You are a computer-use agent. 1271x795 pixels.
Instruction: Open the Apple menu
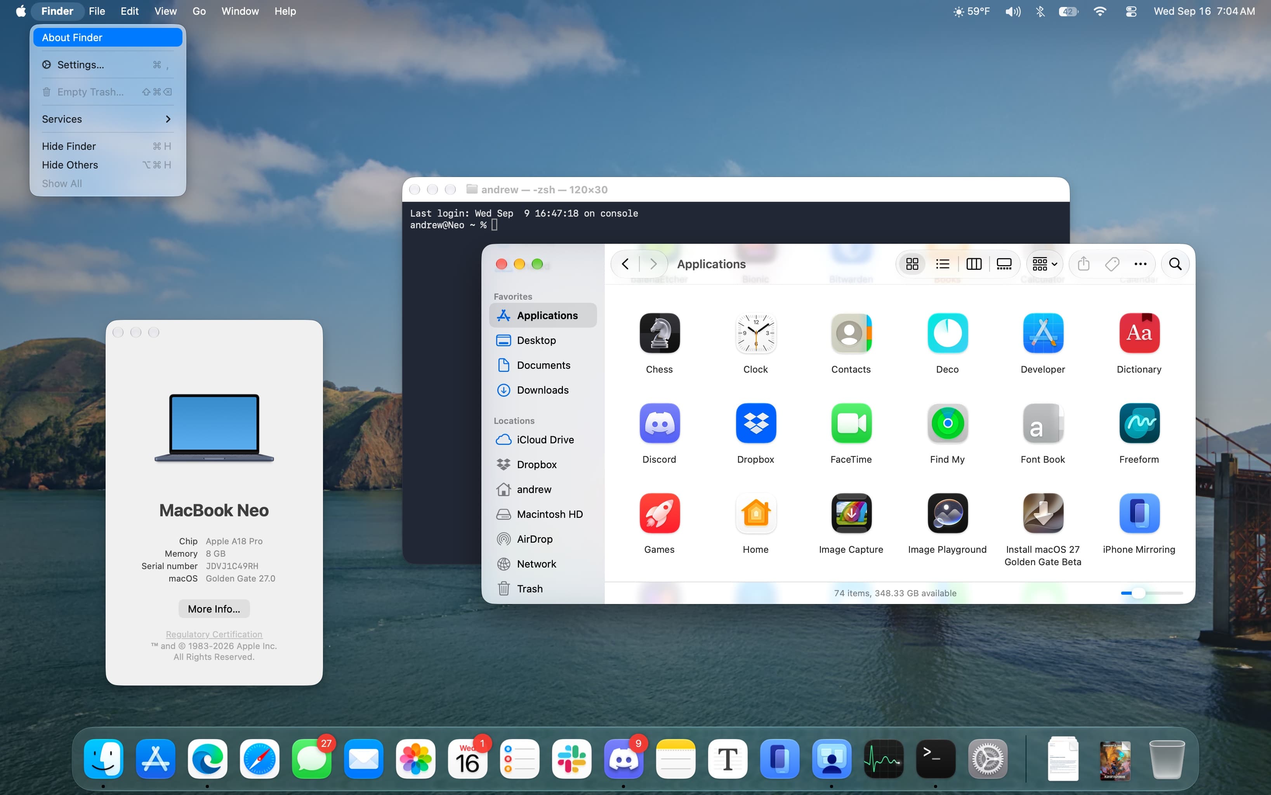coord(21,11)
